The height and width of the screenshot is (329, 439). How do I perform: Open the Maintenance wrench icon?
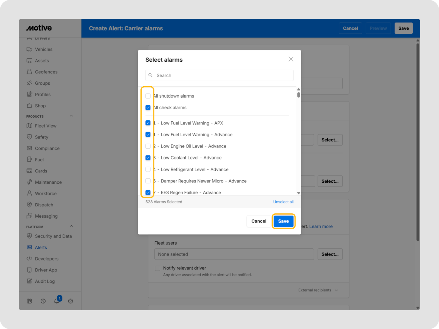click(29, 182)
